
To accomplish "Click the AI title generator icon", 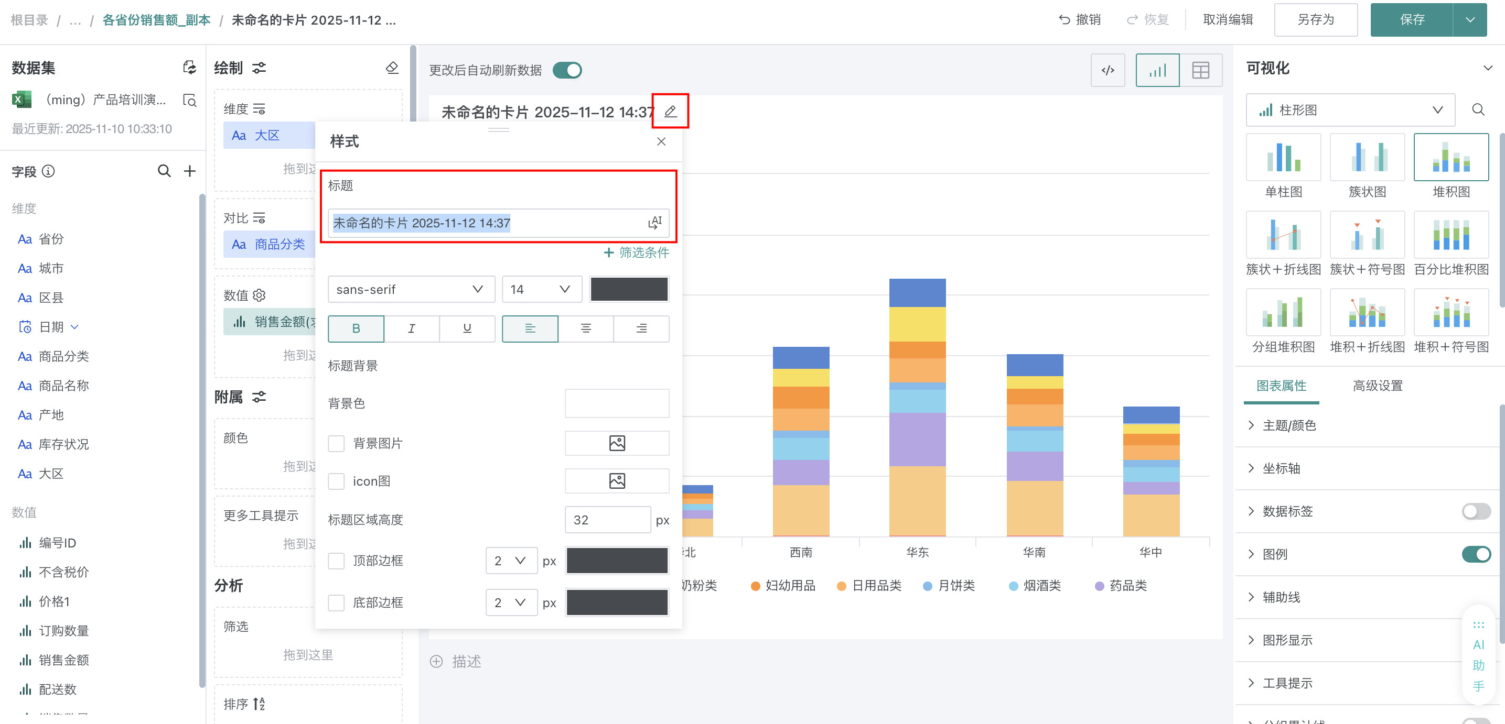I will (654, 223).
